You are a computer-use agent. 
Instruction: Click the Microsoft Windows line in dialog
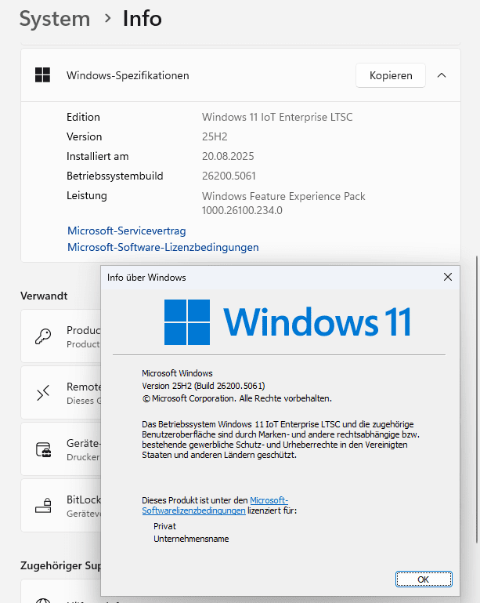177,373
